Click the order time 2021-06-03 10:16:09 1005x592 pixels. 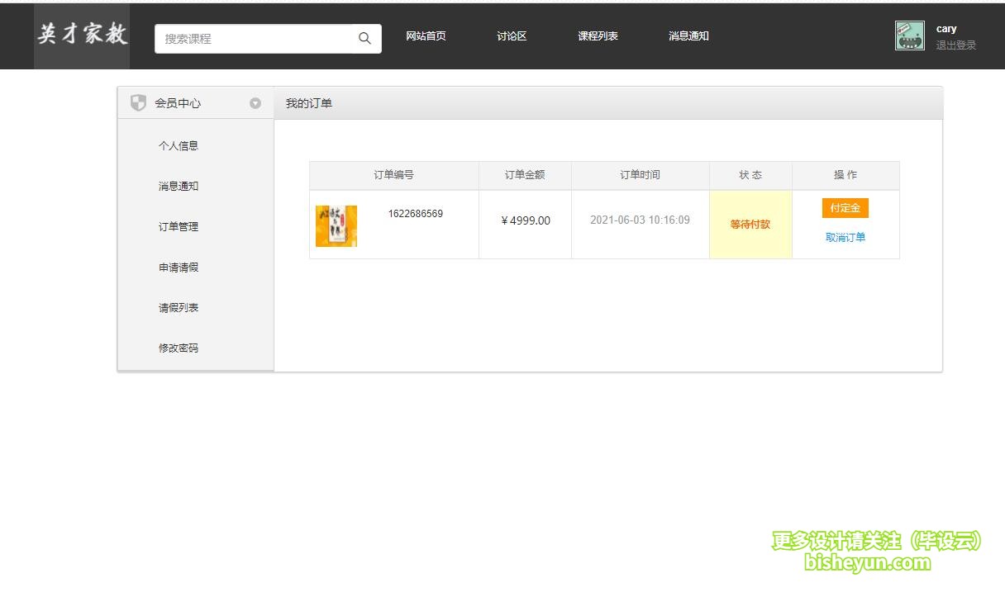point(640,220)
